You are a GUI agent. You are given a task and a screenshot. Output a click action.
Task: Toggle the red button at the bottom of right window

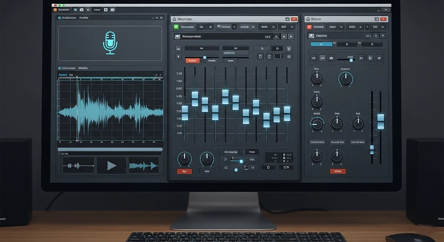pos(338,171)
